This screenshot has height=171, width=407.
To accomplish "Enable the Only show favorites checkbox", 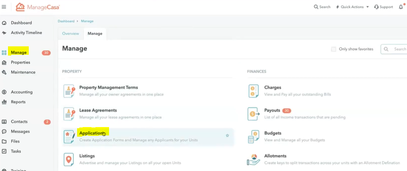I will 334,49.
